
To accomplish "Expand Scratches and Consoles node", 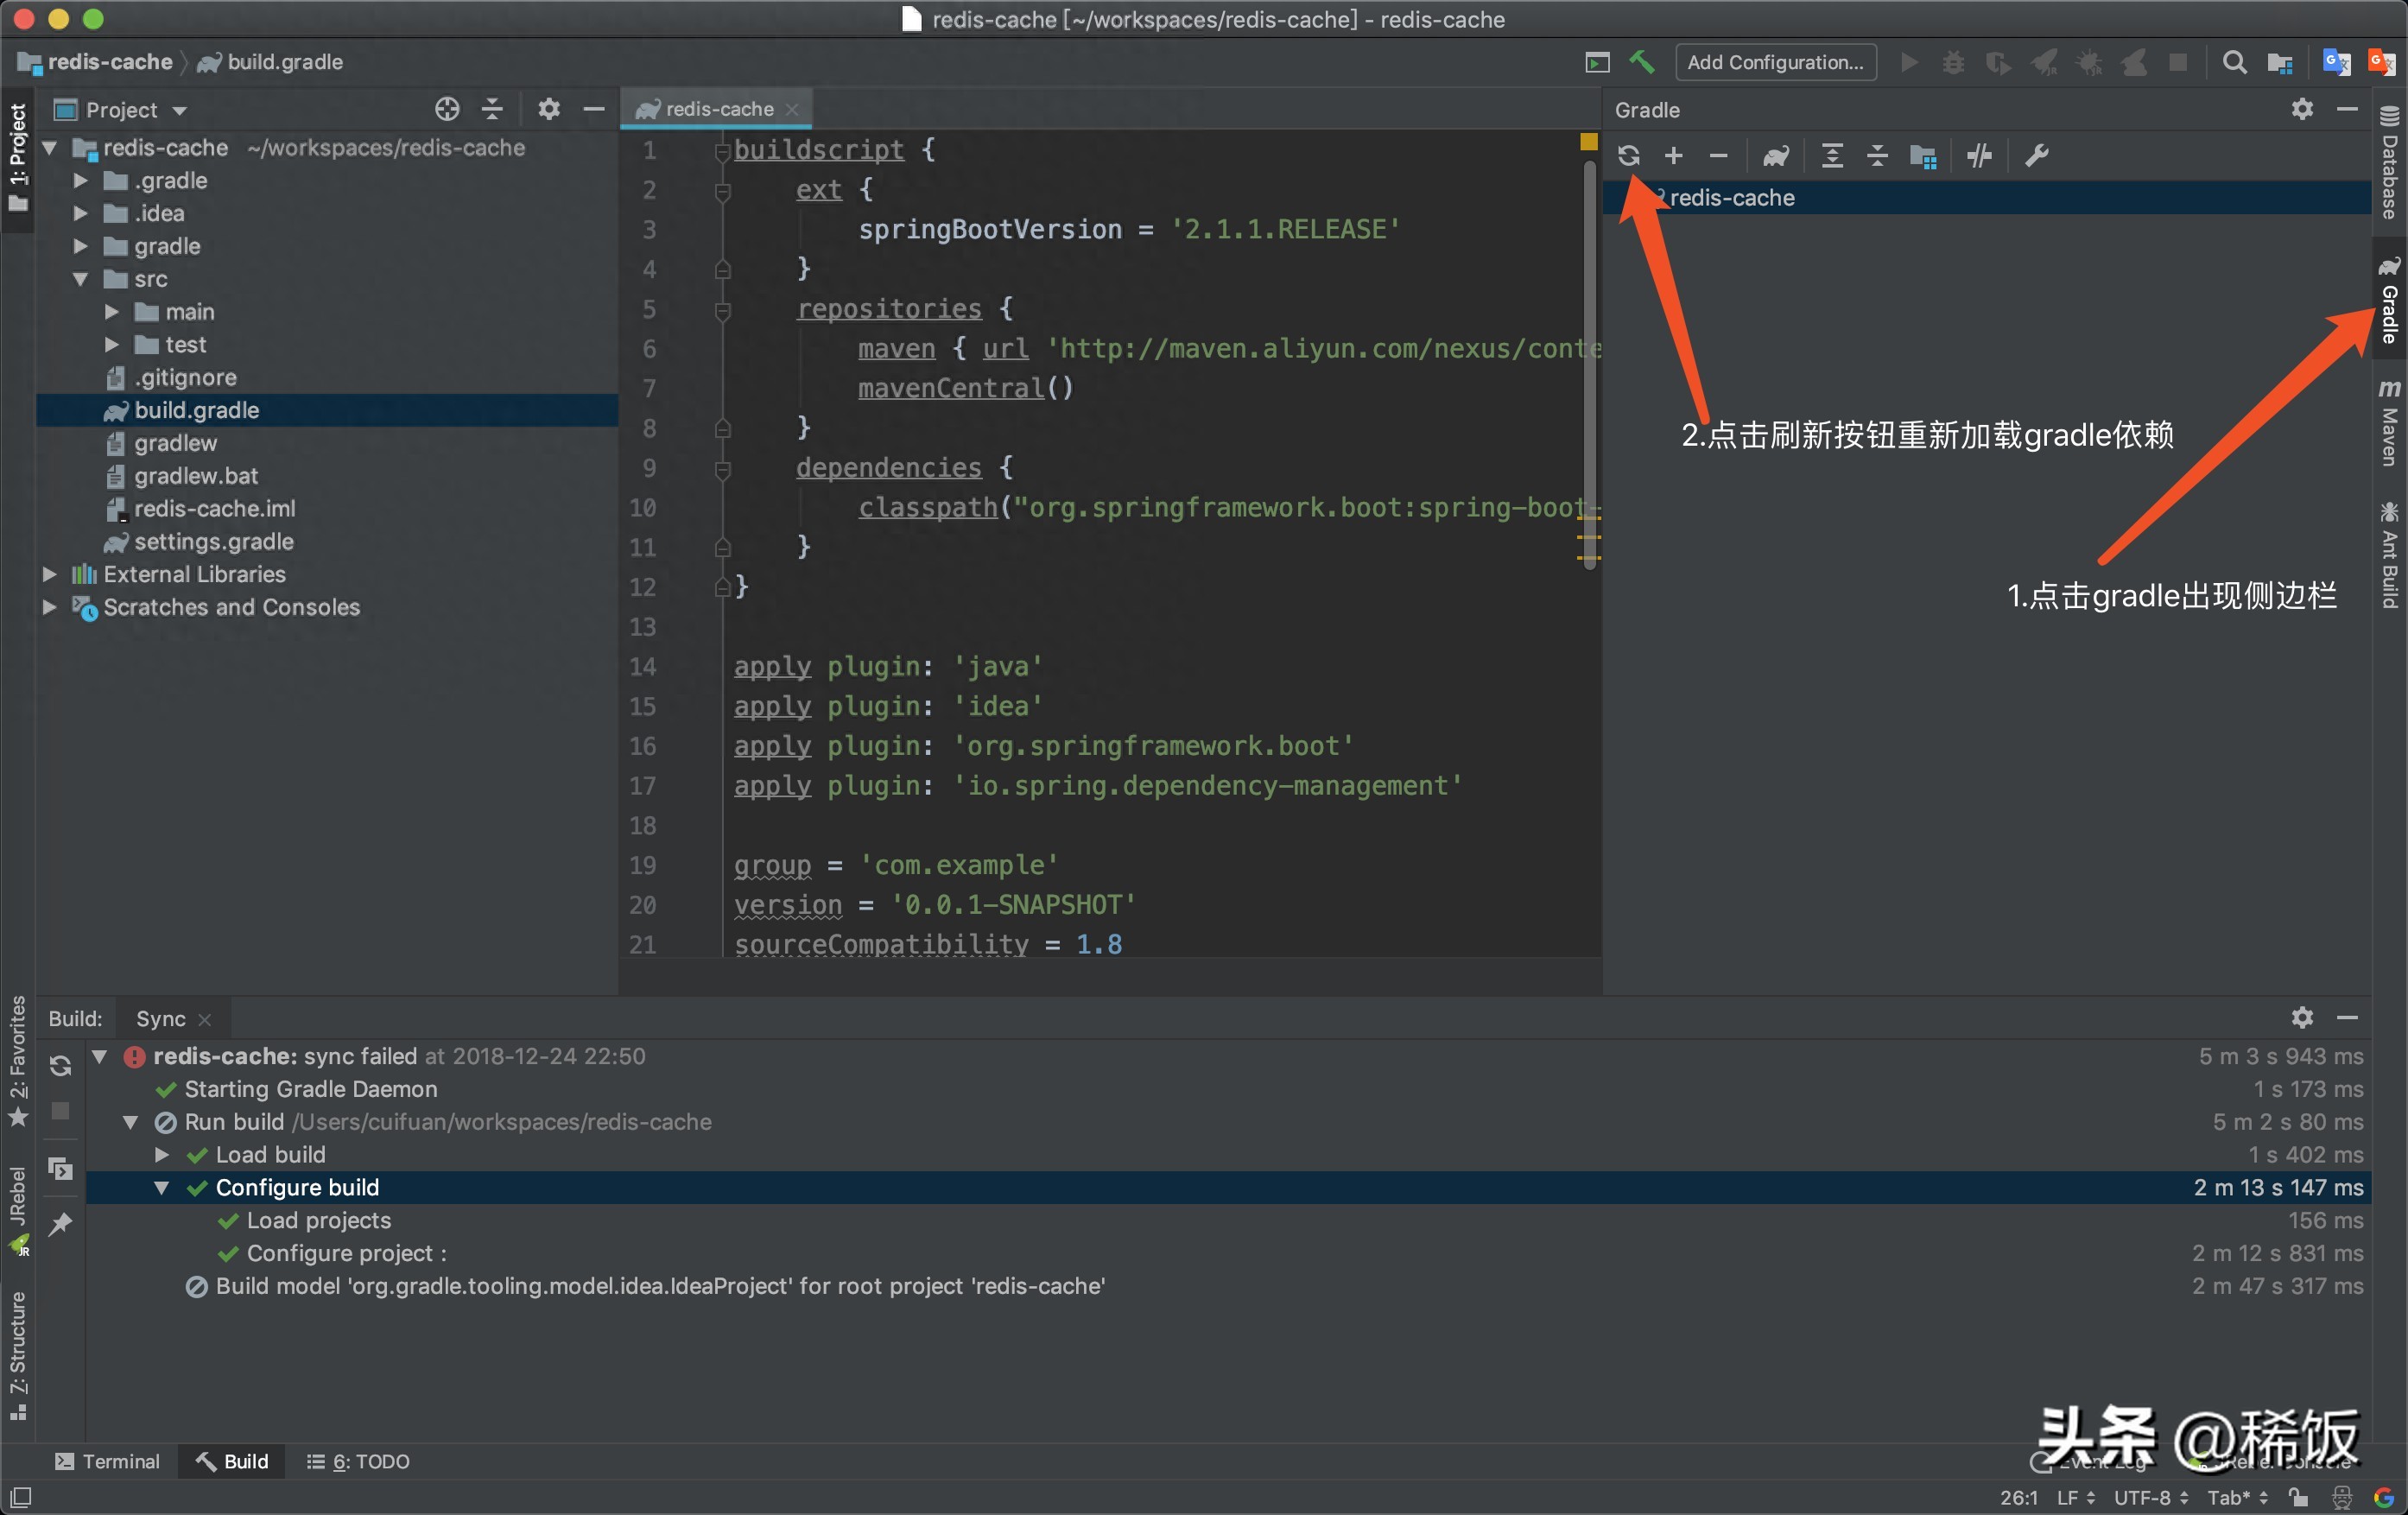I will [49, 607].
